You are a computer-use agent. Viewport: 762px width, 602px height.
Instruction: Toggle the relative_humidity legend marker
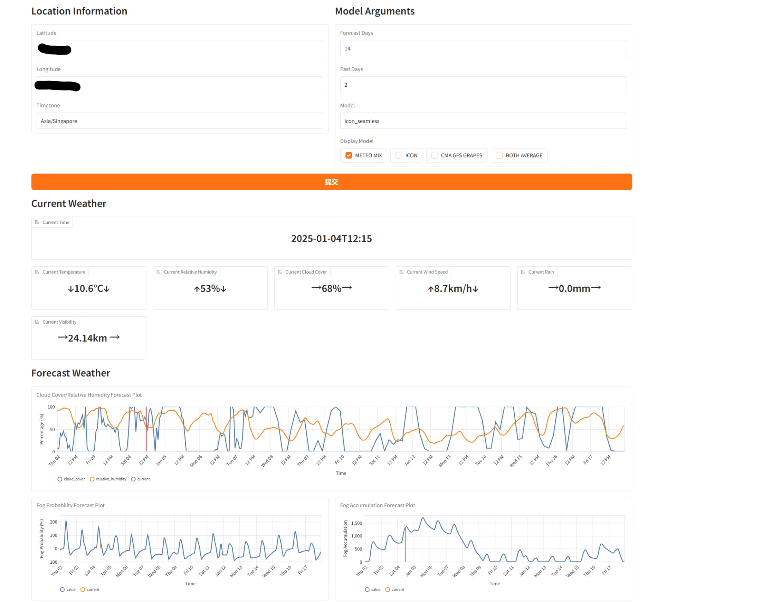coord(92,479)
